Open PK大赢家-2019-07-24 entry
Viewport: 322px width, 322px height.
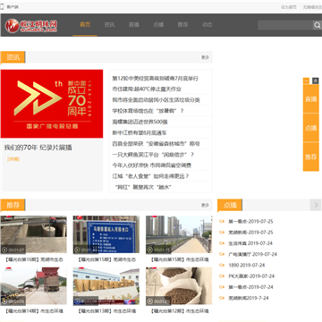251,276
